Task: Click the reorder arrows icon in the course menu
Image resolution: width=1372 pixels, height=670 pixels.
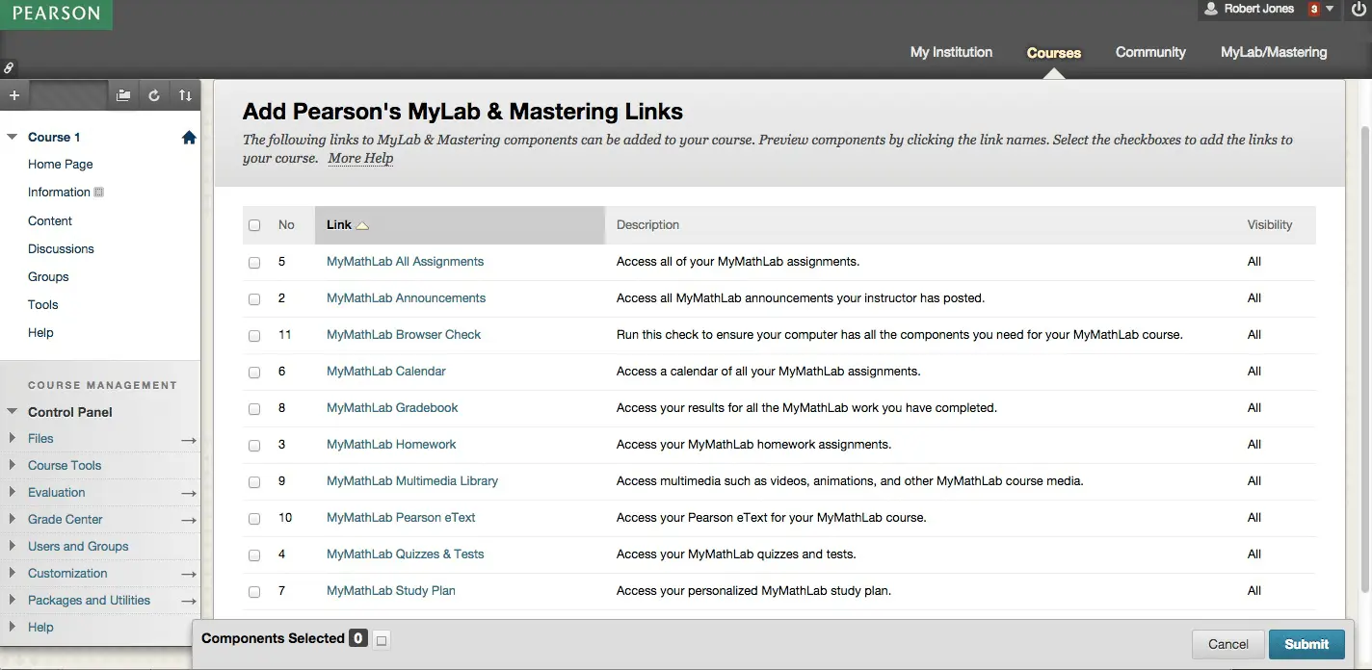Action: (x=185, y=95)
